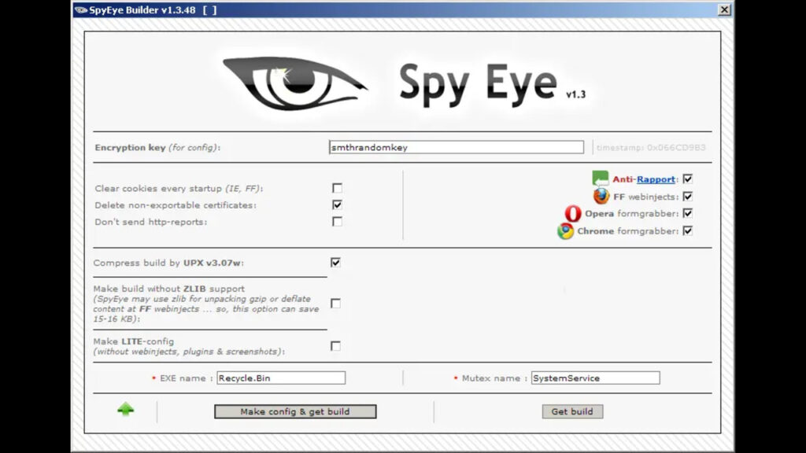806x453 pixels.
Task: Enable Make build without ZLIB support checkbox
Action: point(335,304)
